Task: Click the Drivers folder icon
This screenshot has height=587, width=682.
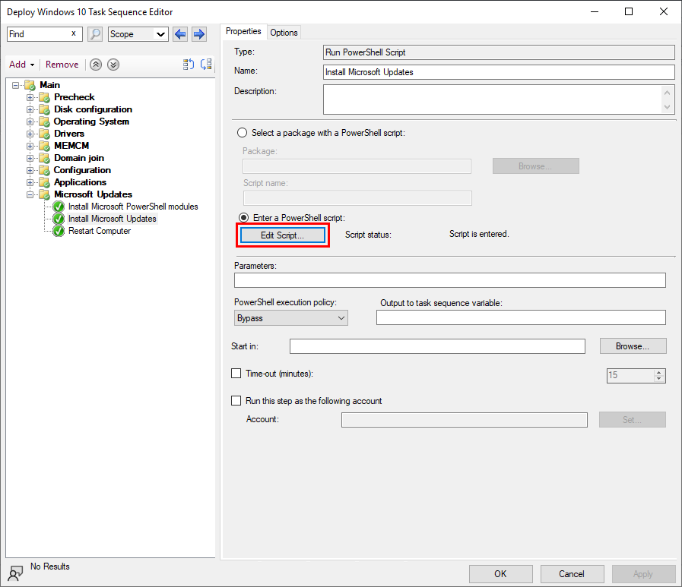Action: click(x=44, y=134)
